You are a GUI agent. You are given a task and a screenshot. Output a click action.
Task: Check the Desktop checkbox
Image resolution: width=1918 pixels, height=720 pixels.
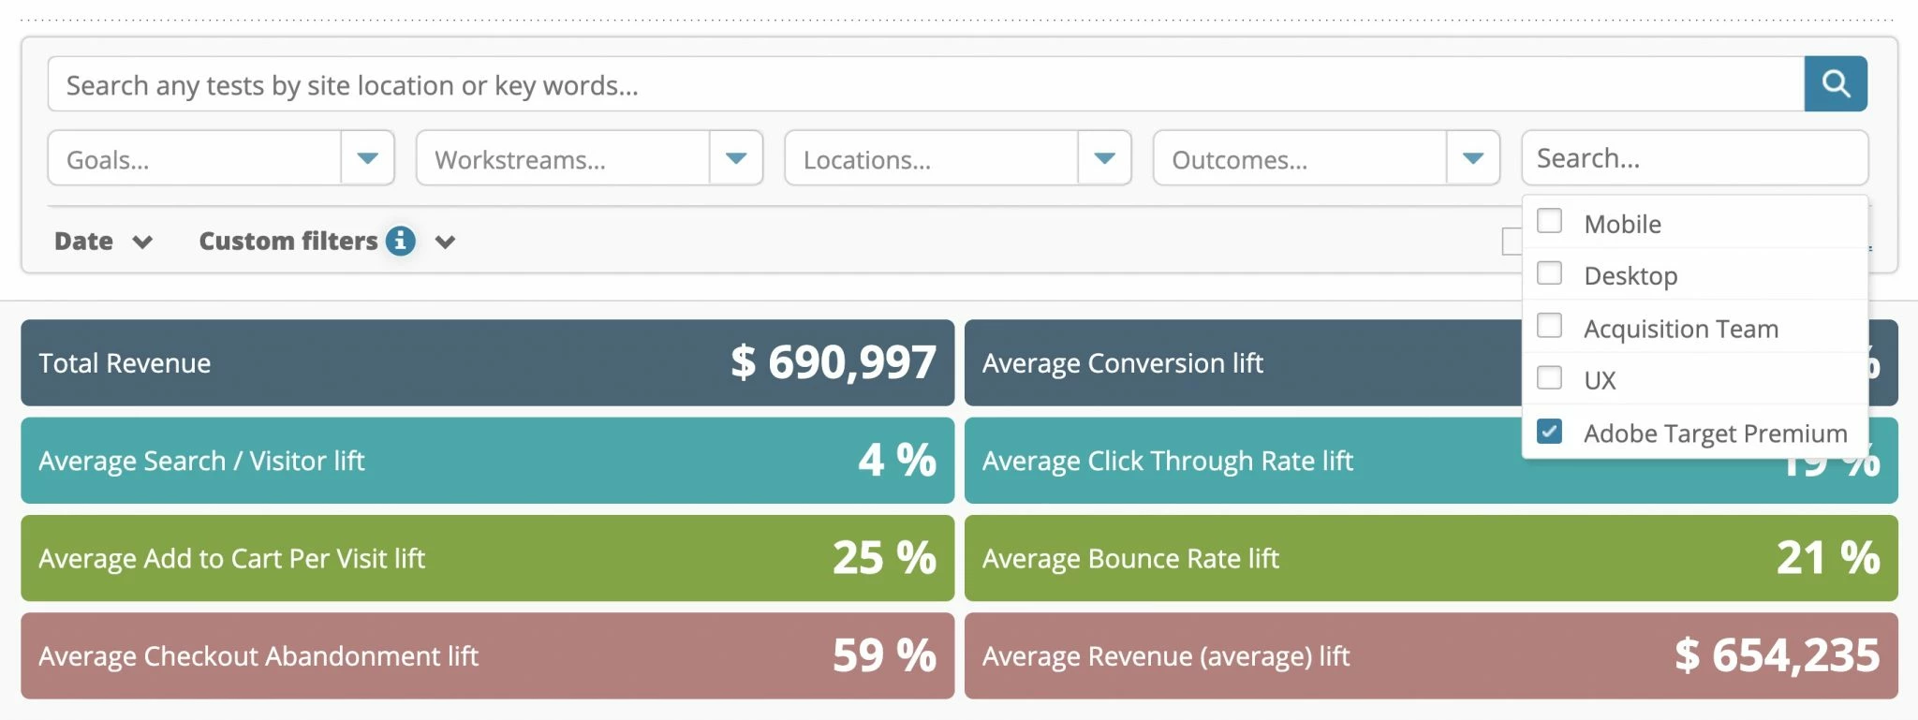[1550, 273]
